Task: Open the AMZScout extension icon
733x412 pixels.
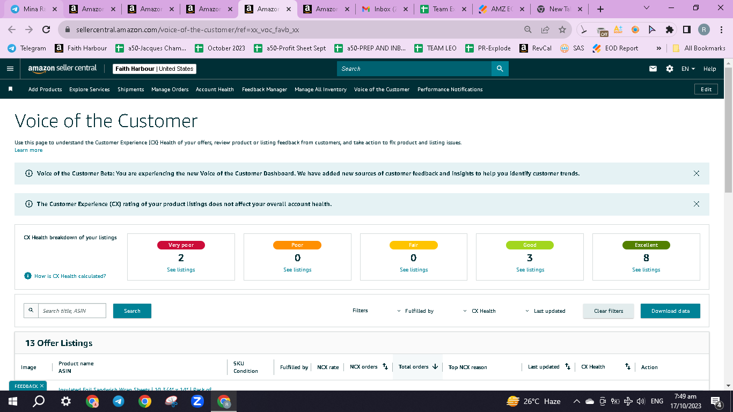Action: click(x=618, y=30)
